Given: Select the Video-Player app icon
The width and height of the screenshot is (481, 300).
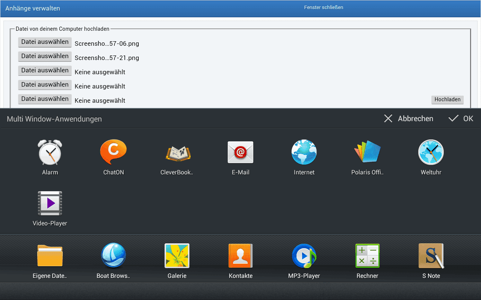Looking at the screenshot, I should (x=50, y=203).
